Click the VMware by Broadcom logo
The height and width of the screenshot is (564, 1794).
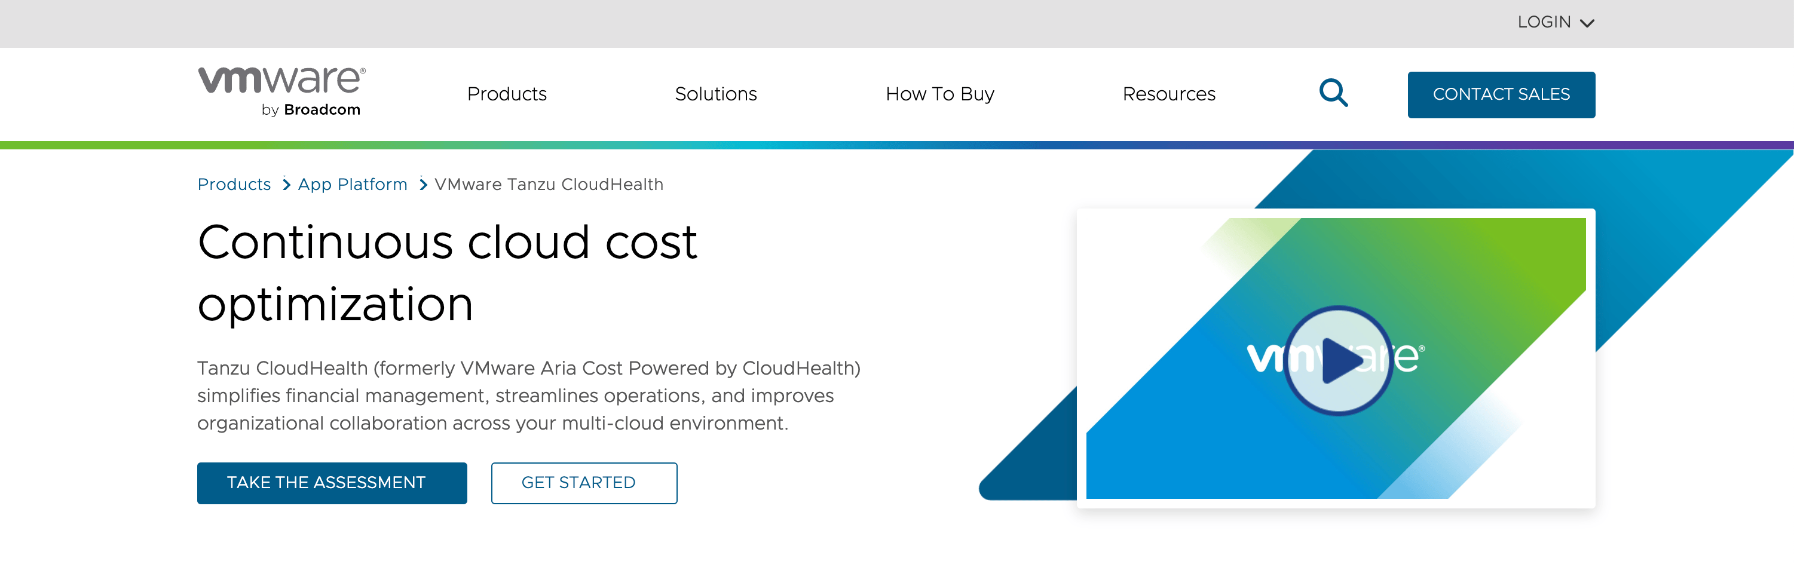pyautogui.click(x=281, y=92)
